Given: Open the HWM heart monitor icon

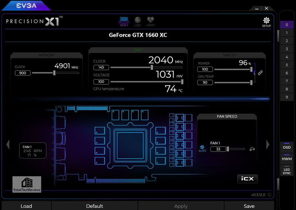Looking at the screenshot, I should [x=151, y=21].
